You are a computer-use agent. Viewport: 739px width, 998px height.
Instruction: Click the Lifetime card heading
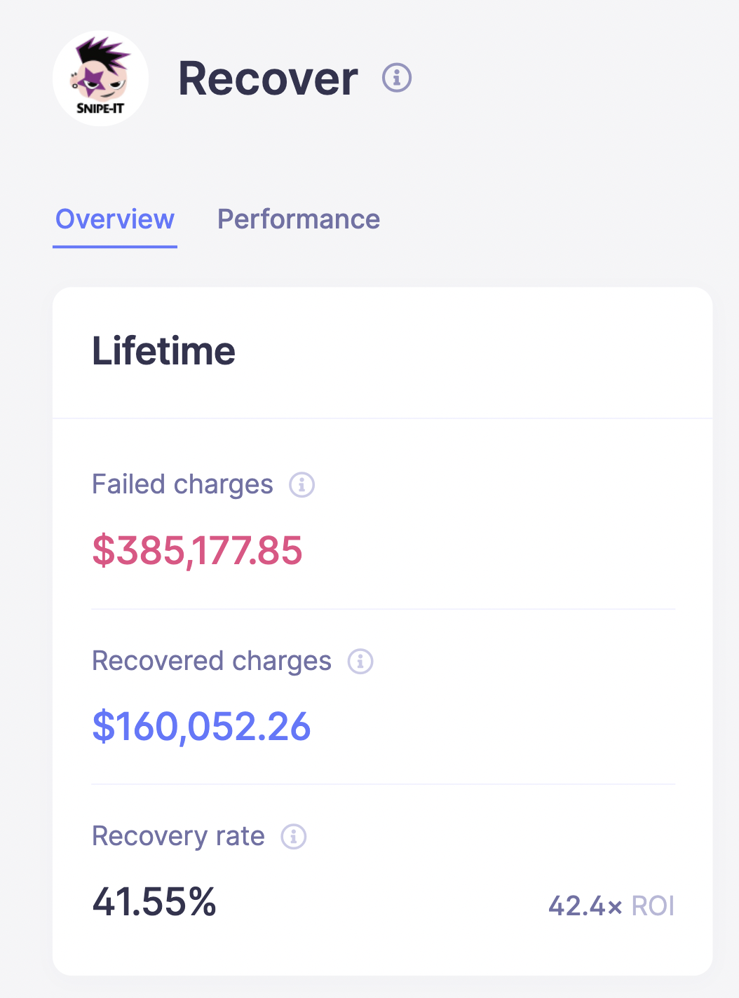click(x=164, y=351)
